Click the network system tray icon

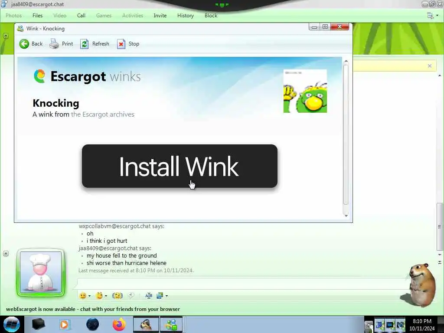point(380,325)
